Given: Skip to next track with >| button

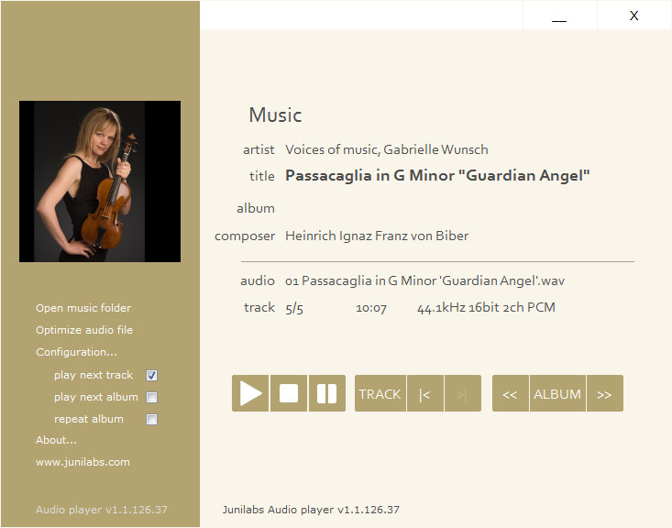Looking at the screenshot, I should coord(463,393).
